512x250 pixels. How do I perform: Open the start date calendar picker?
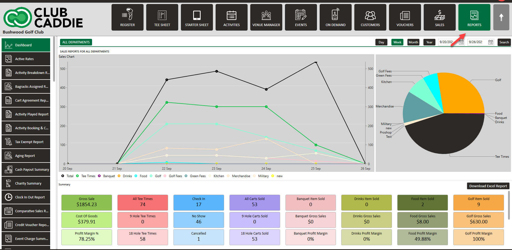[x=461, y=42]
